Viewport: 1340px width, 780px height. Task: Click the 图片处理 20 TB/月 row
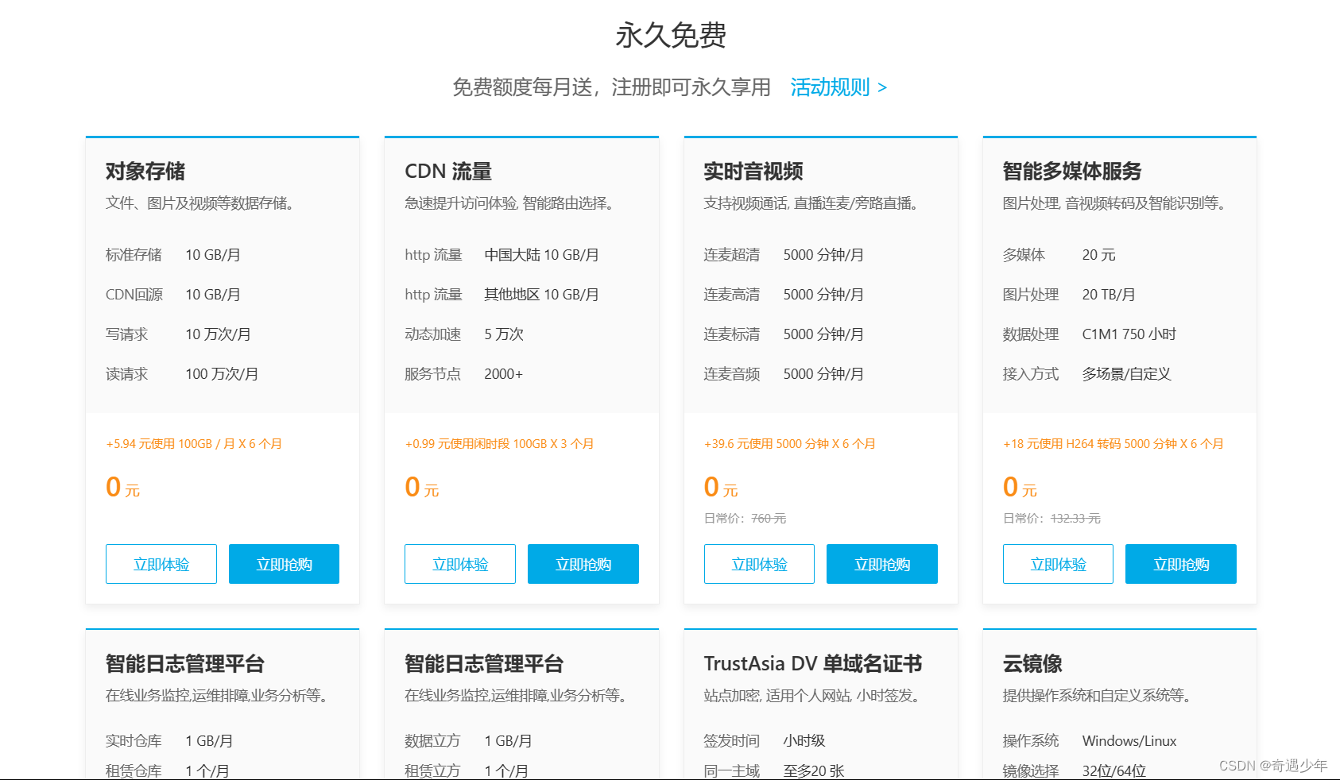coord(1069,295)
